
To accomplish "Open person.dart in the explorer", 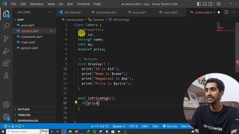I will click(x=34, y=48).
